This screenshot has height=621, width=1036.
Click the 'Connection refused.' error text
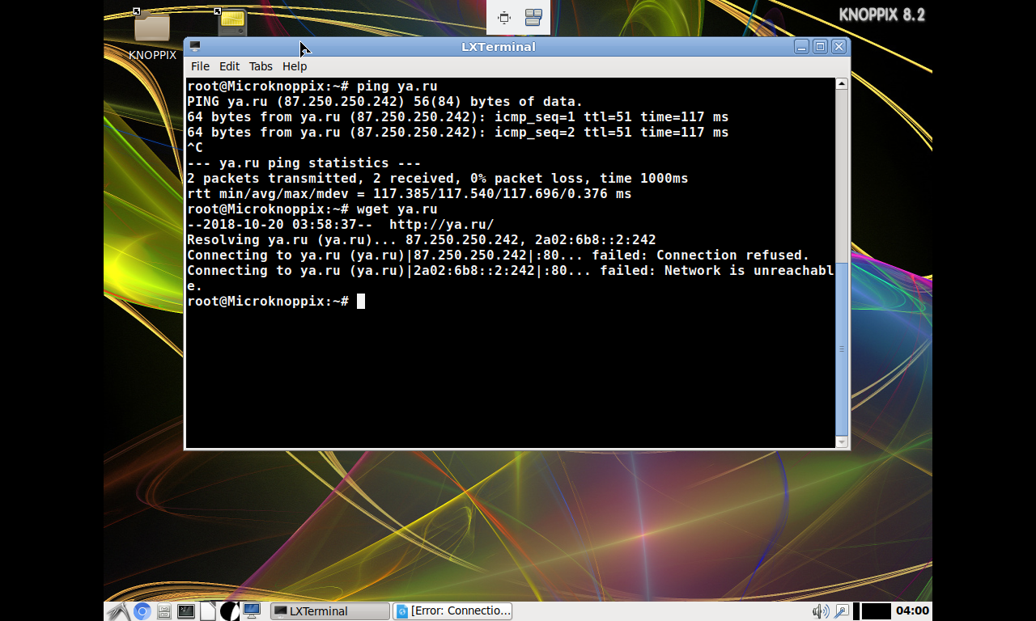coord(732,255)
